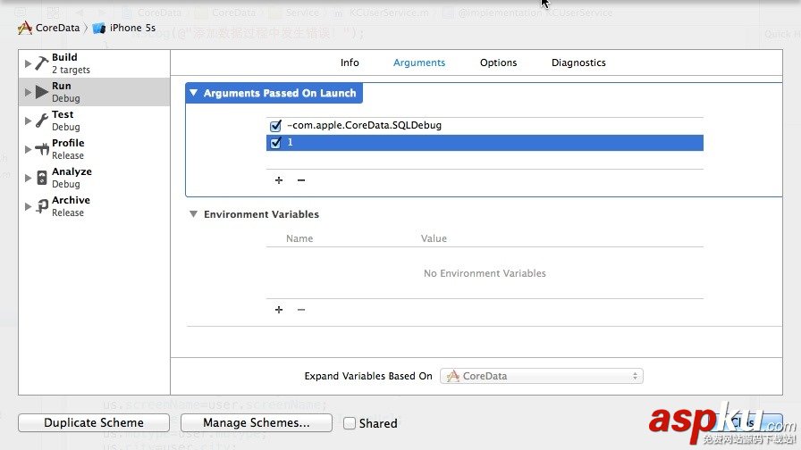
Task: Click the Test wrench icon
Action: point(41,121)
